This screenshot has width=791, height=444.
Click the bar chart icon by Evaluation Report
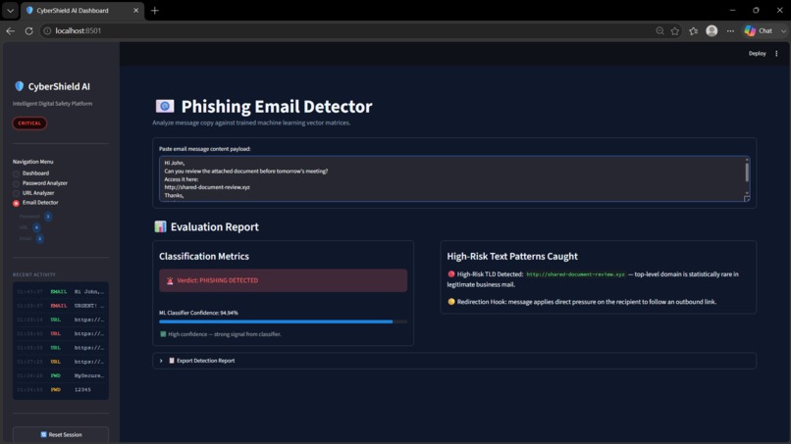(x=160, y=226)
